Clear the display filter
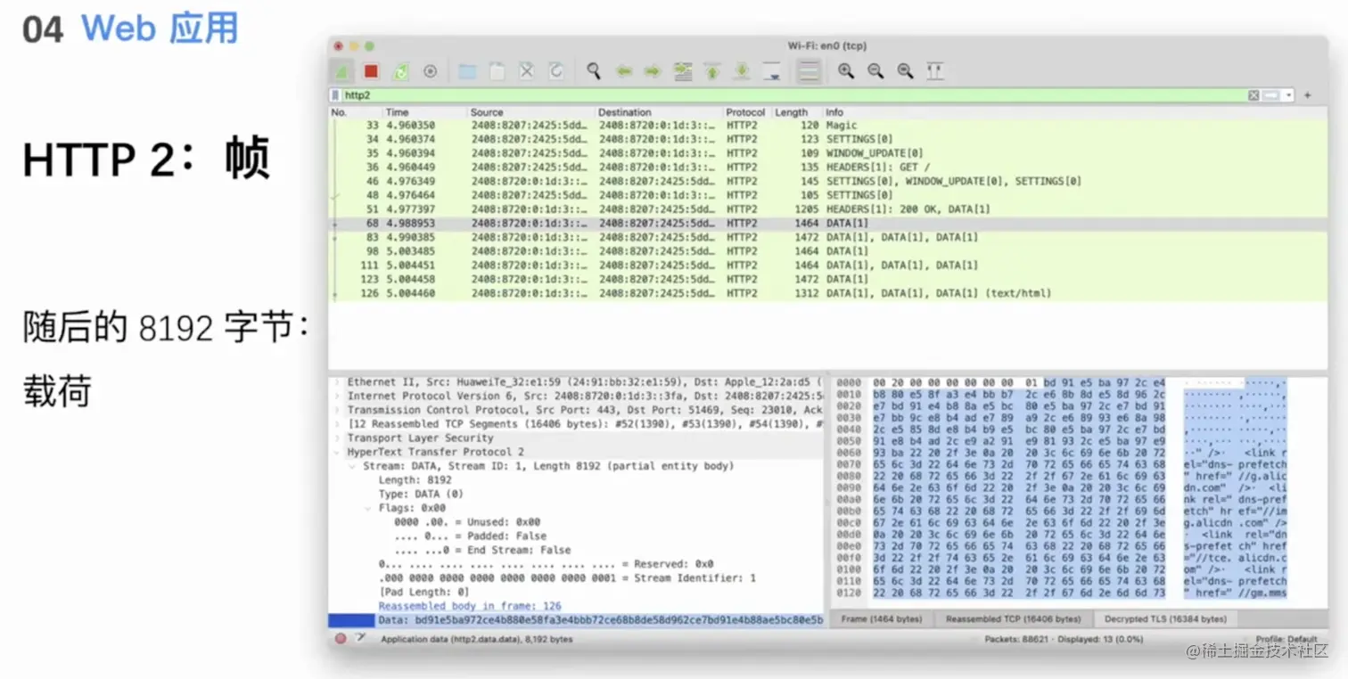Image resolution: width=1348 pixels, height=679 pixels. pyautogui.click(x=1253, y=95)
